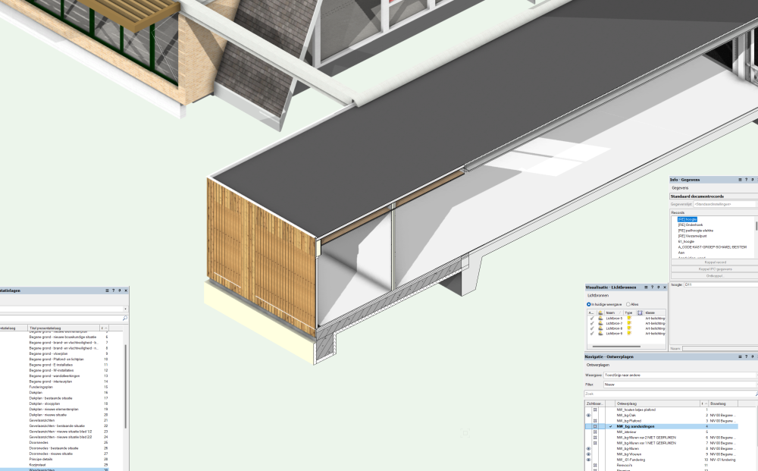The image size is (758, 471).
Task: Uncheck the Lichtbron-8 checkbox
Action: point(592,328)
